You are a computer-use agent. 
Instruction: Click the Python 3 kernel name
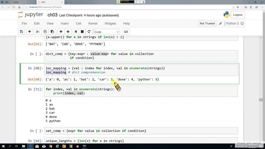click(x=232, y=24)
